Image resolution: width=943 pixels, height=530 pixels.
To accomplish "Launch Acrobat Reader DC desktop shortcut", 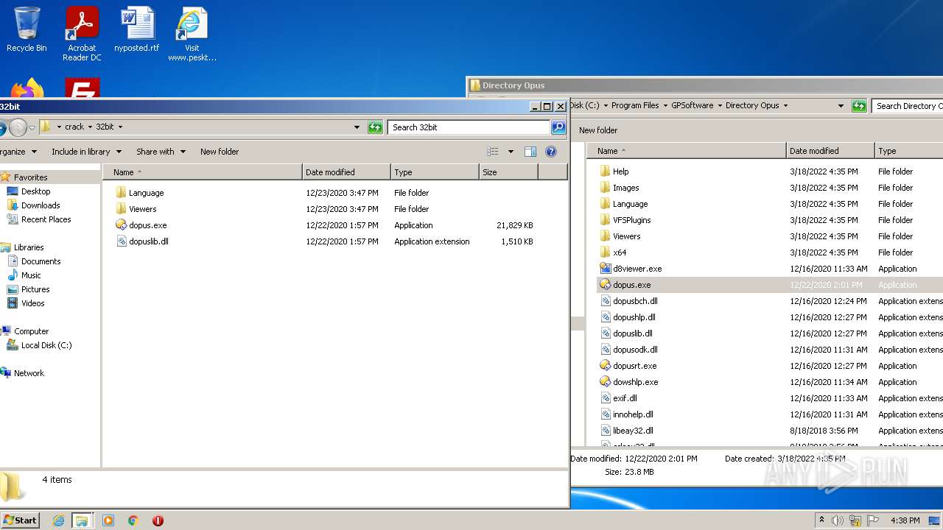I will tap(82, 34).
